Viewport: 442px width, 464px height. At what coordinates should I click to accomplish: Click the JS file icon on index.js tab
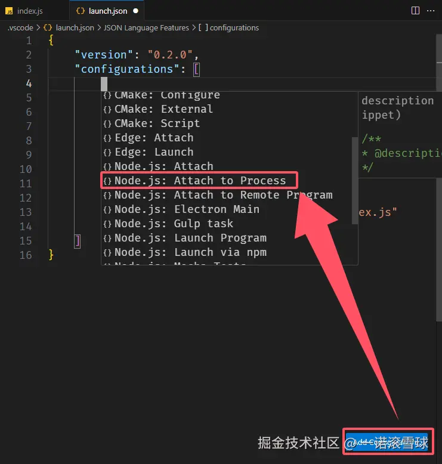coord(9,11)
